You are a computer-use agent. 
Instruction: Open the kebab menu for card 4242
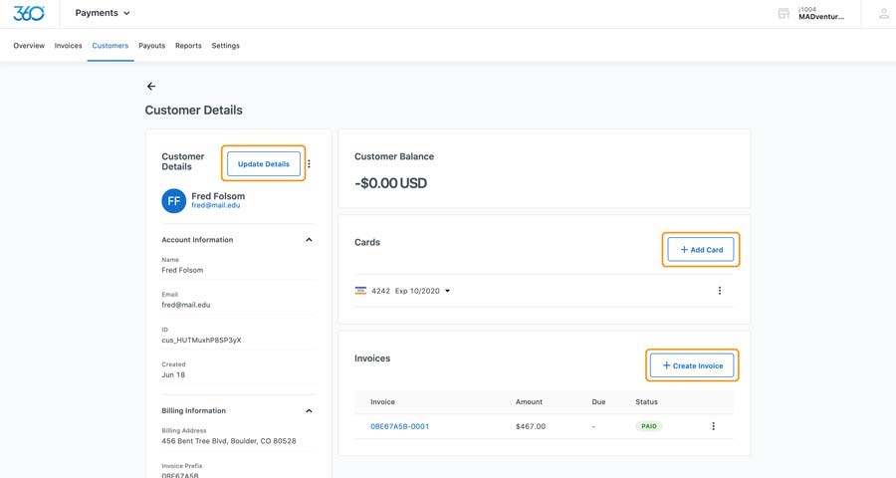point(720,291)
